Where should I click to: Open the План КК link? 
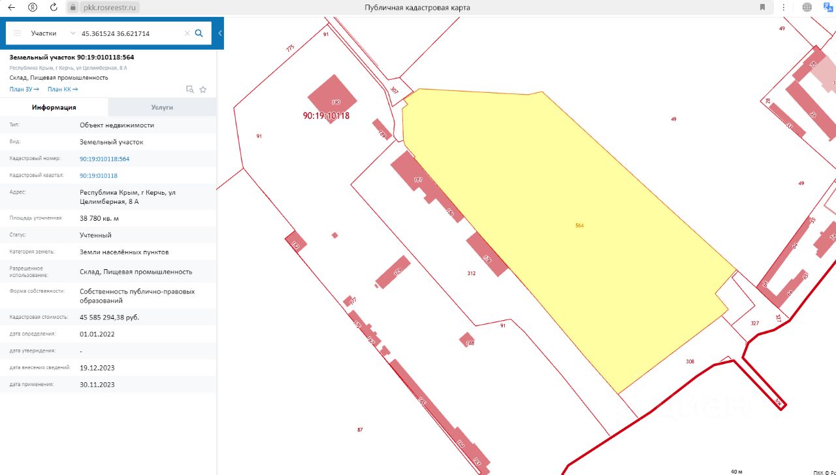[x=63, y=90]
